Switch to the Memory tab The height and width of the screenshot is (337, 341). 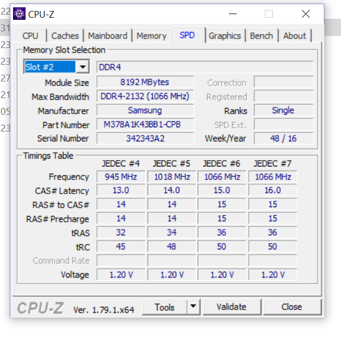tap(152, 35)
